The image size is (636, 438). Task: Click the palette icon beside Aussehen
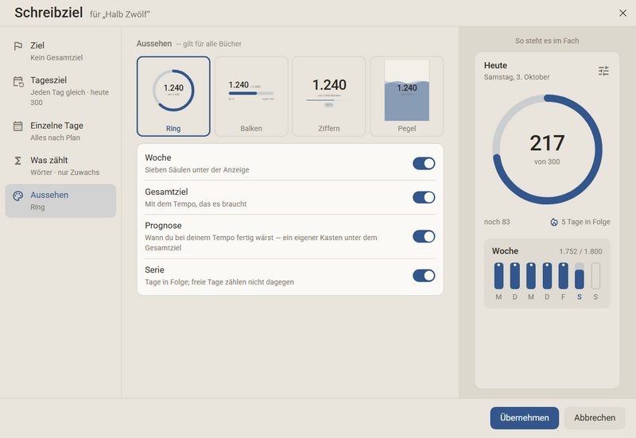click(x=17, y=196)
